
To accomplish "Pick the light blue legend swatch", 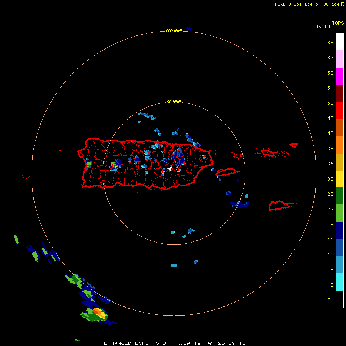I will click(339, 264).
